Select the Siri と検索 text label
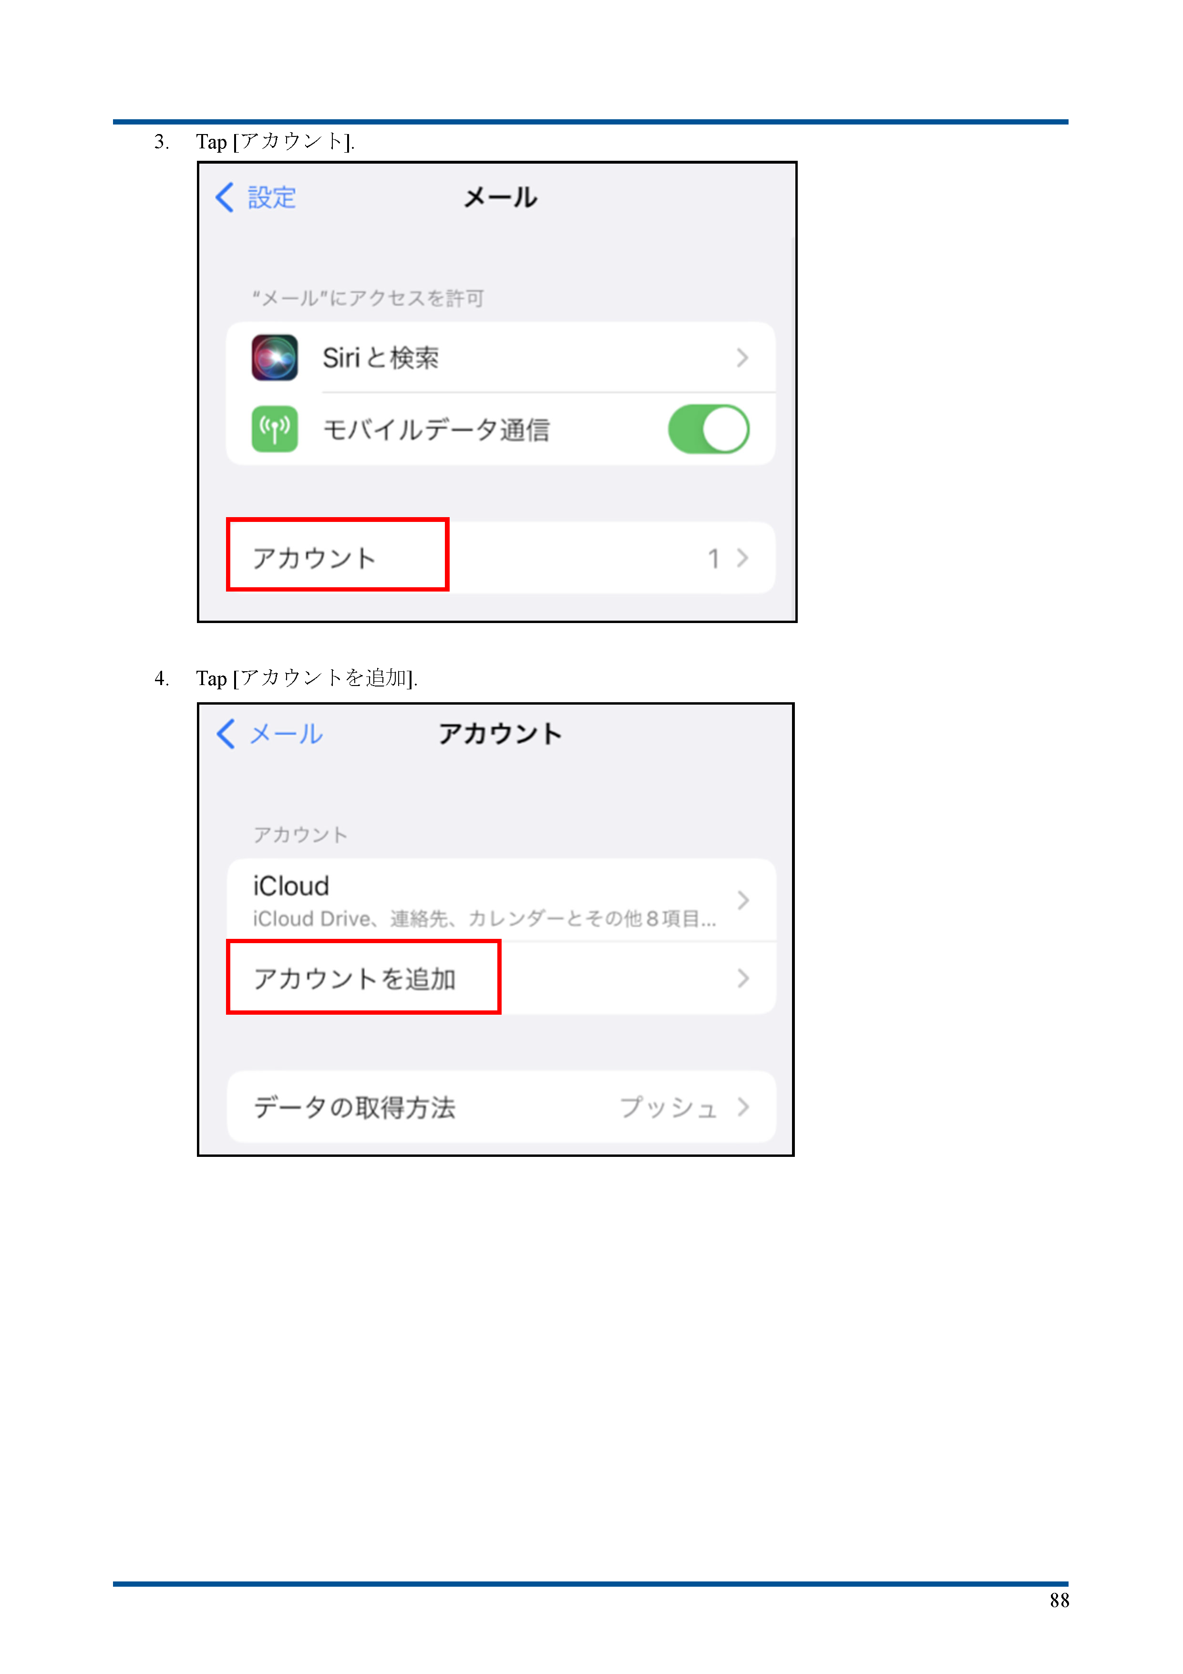 (381, 358)
